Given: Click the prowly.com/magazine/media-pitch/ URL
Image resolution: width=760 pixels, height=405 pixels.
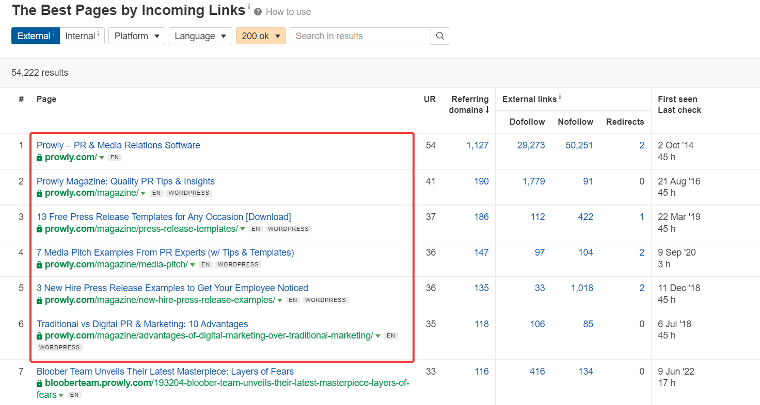Looking at the screenshot, I should [116, 264].
